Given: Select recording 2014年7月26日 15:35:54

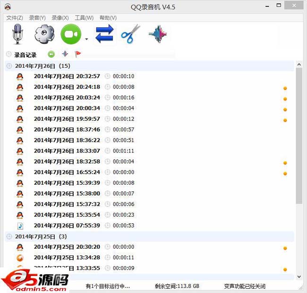Looking at the screenshot, I should pos(67,215).
